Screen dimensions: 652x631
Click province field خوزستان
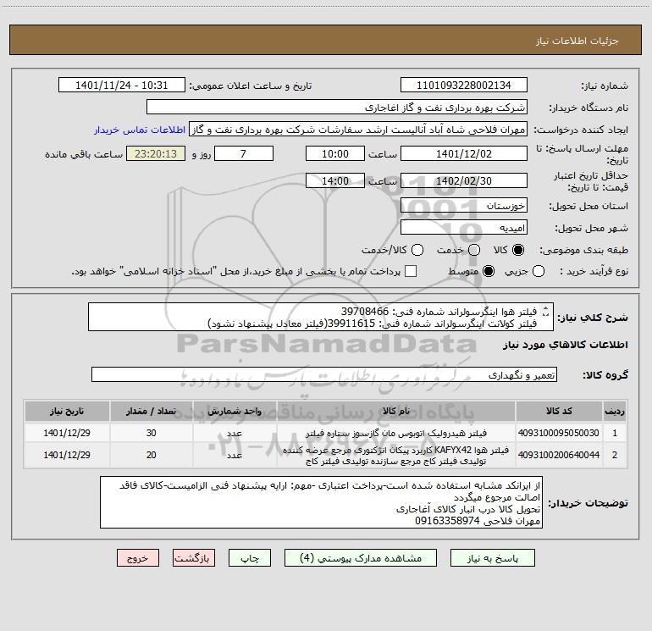464,205
